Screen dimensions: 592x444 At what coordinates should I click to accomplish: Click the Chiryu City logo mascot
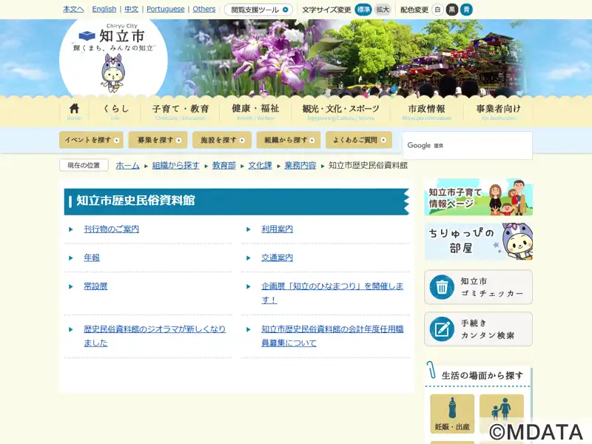click(112, 70)
